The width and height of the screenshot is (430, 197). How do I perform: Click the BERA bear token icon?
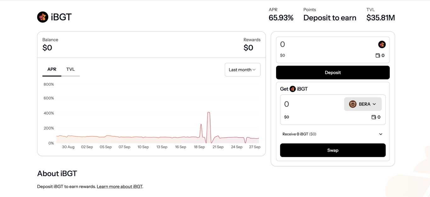point(353,104)
